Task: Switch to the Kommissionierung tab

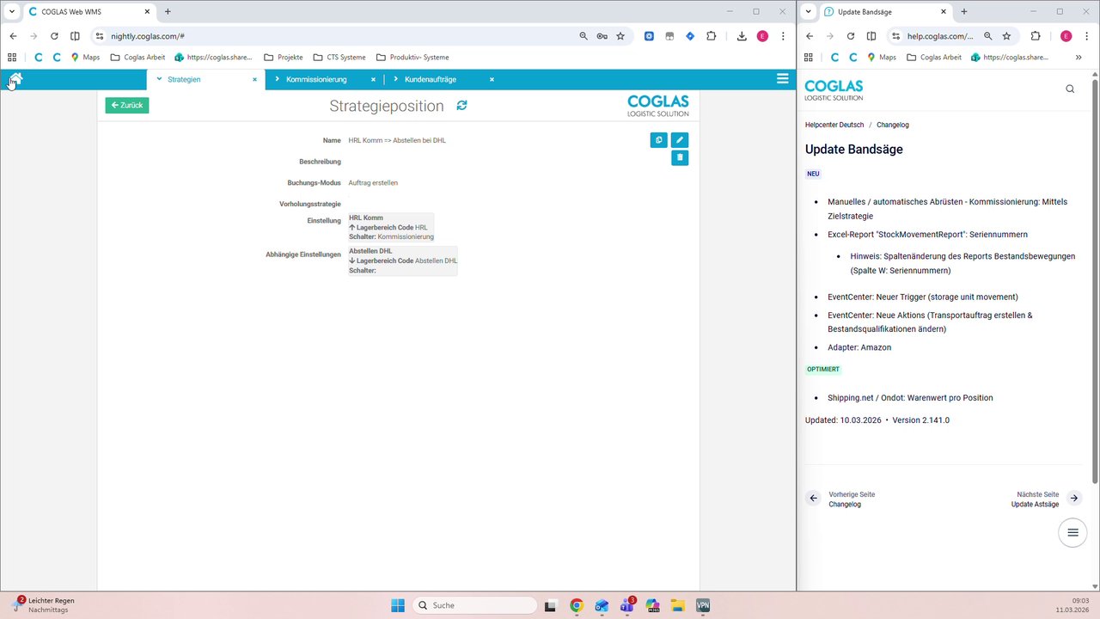Action: tap(316, 79)
